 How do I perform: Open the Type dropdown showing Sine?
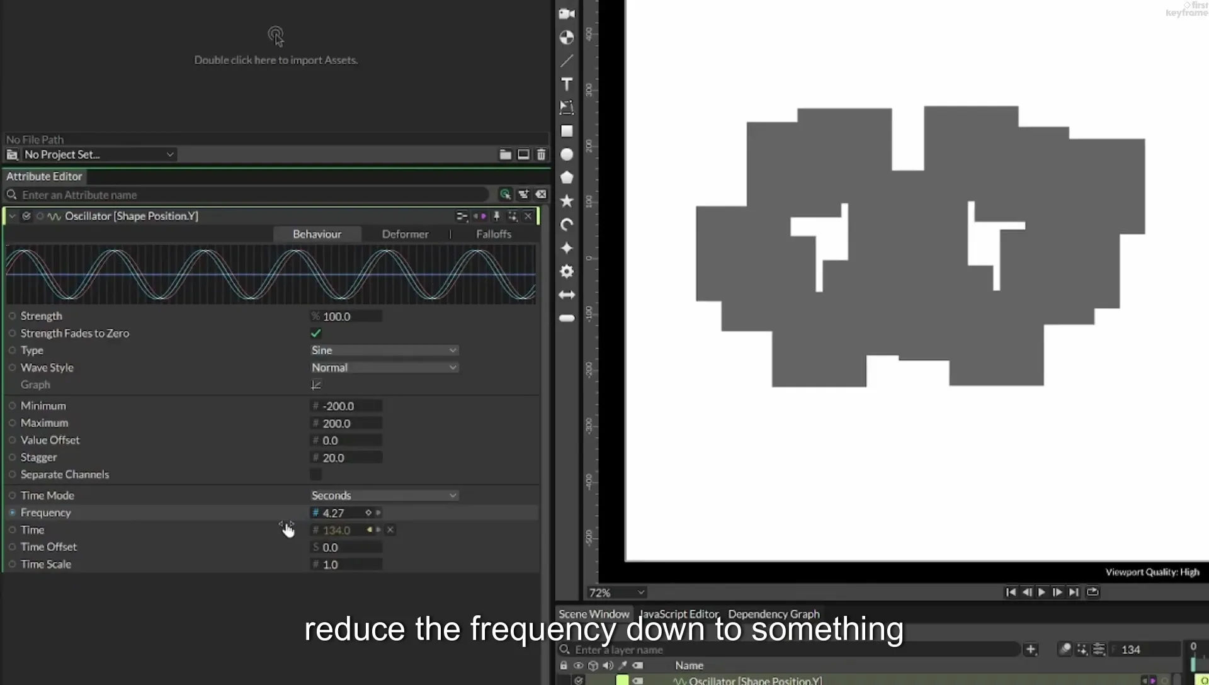384,350
